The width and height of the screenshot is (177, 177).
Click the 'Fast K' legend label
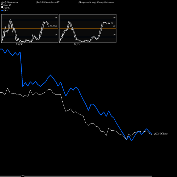[7, 8]
